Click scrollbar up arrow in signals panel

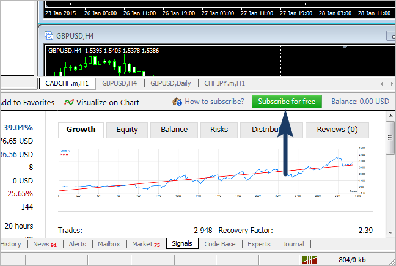(x=390, y=116)
